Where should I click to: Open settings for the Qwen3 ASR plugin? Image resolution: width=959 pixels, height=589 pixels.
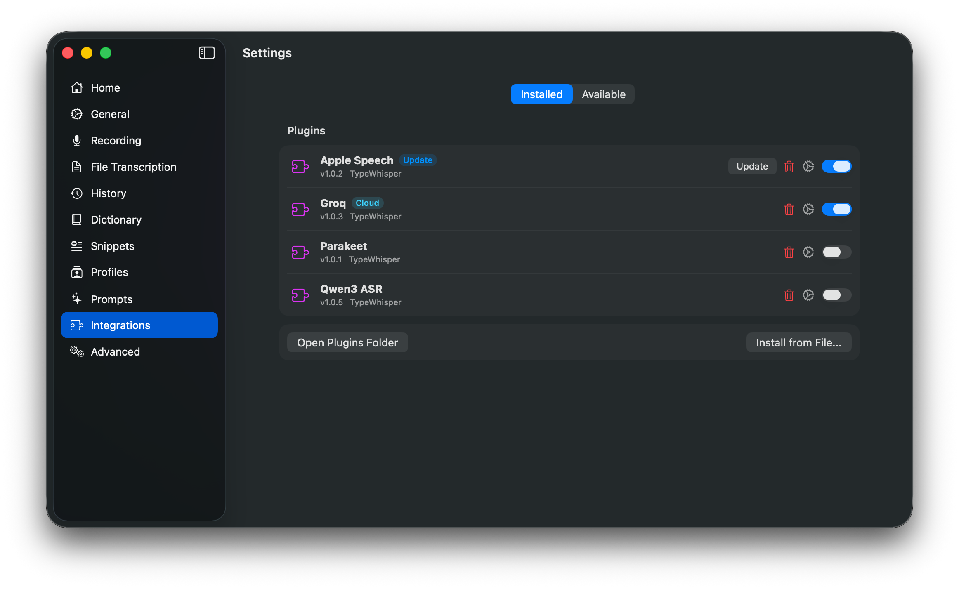pyautogui.click(x=808, y=295)
